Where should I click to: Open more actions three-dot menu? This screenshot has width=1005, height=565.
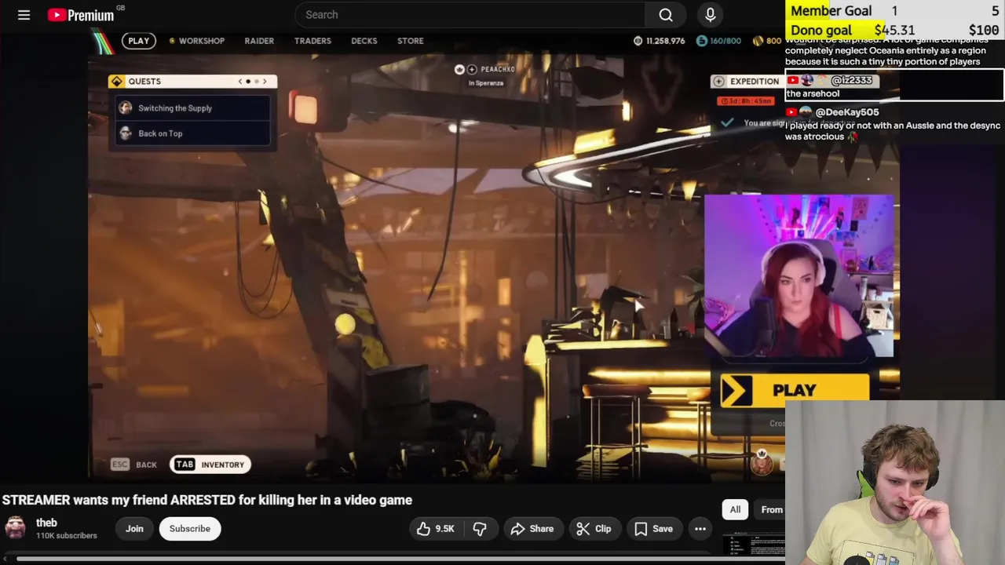coord(700,529)
